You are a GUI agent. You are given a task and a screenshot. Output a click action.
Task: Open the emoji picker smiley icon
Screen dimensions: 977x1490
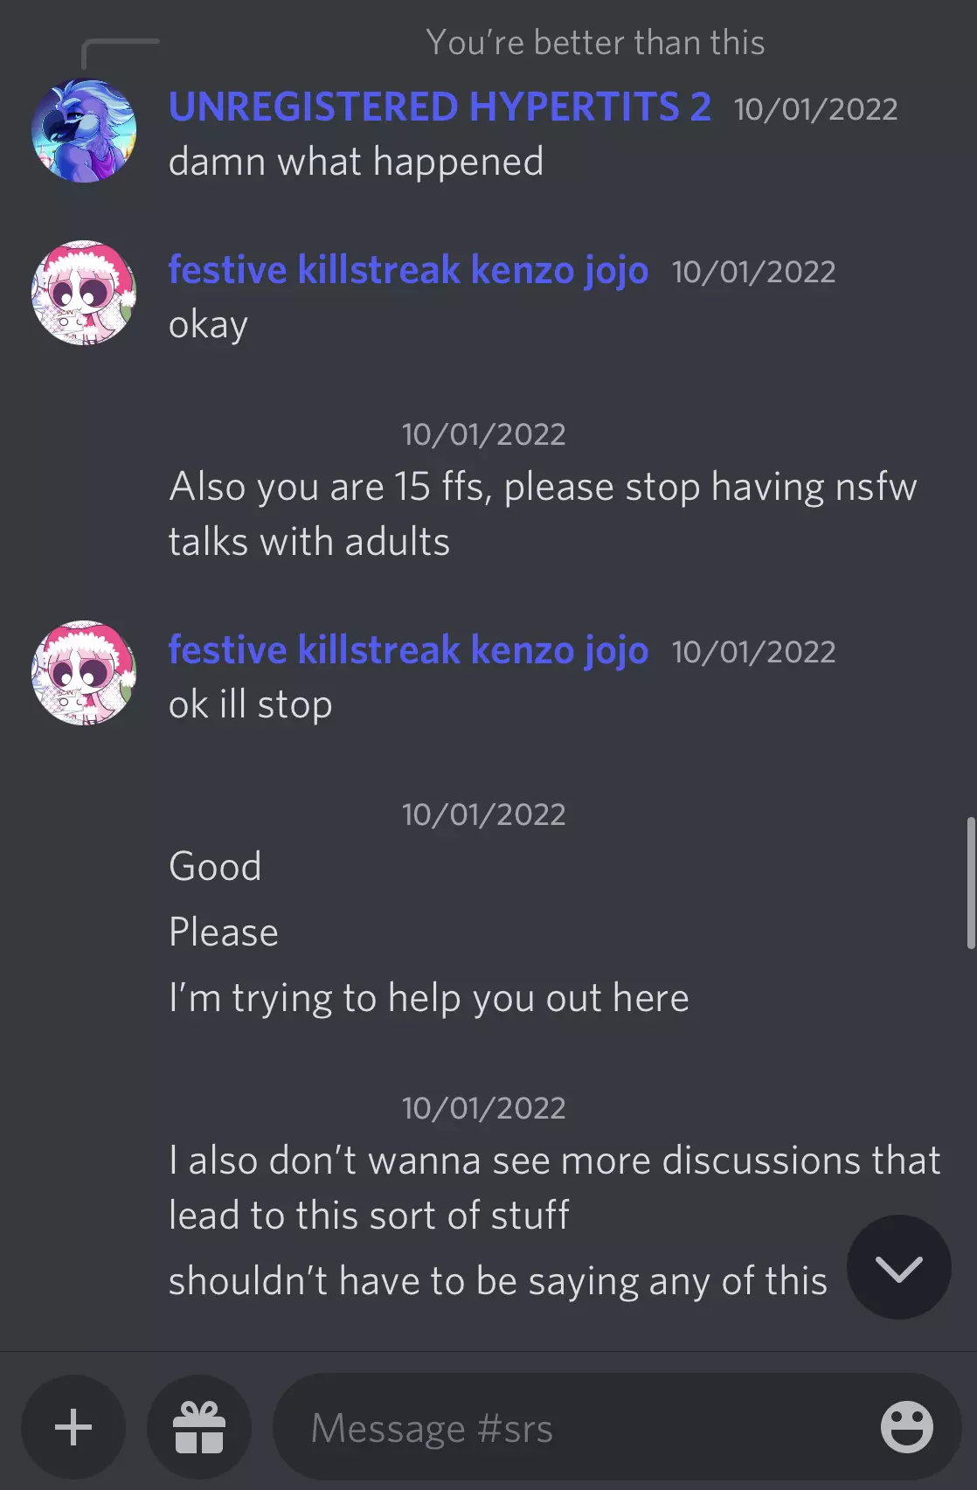[x=906, y=1427]
